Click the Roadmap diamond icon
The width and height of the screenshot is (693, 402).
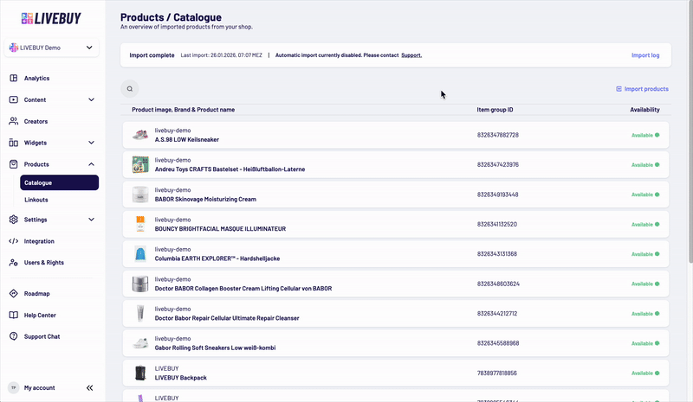coord(14,293)
